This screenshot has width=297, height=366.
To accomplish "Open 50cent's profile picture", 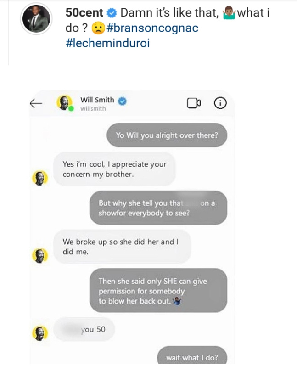I will (x=37, y=20).
